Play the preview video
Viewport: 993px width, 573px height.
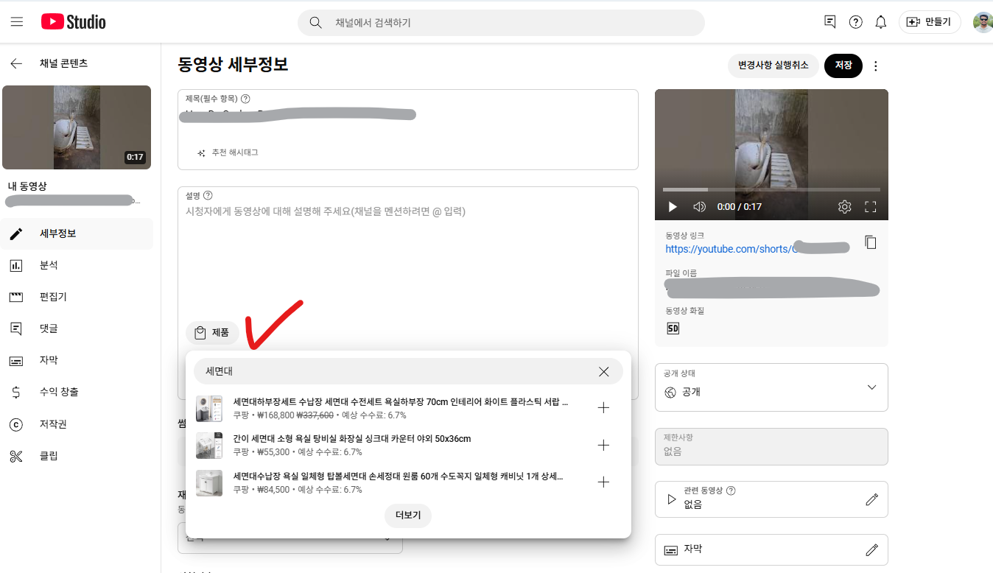pyautogui.click(x=673, y=207)
